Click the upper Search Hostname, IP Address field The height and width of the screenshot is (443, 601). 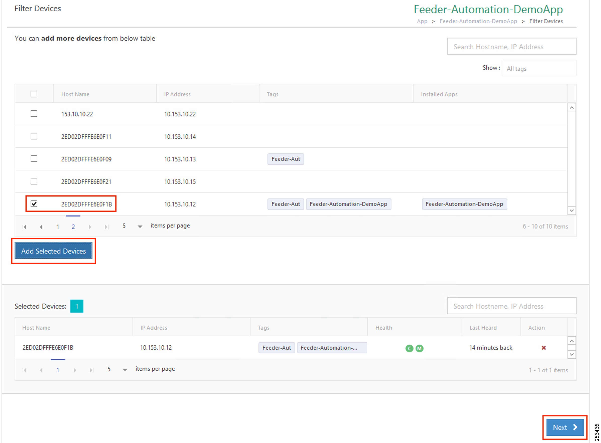[511, 46]
